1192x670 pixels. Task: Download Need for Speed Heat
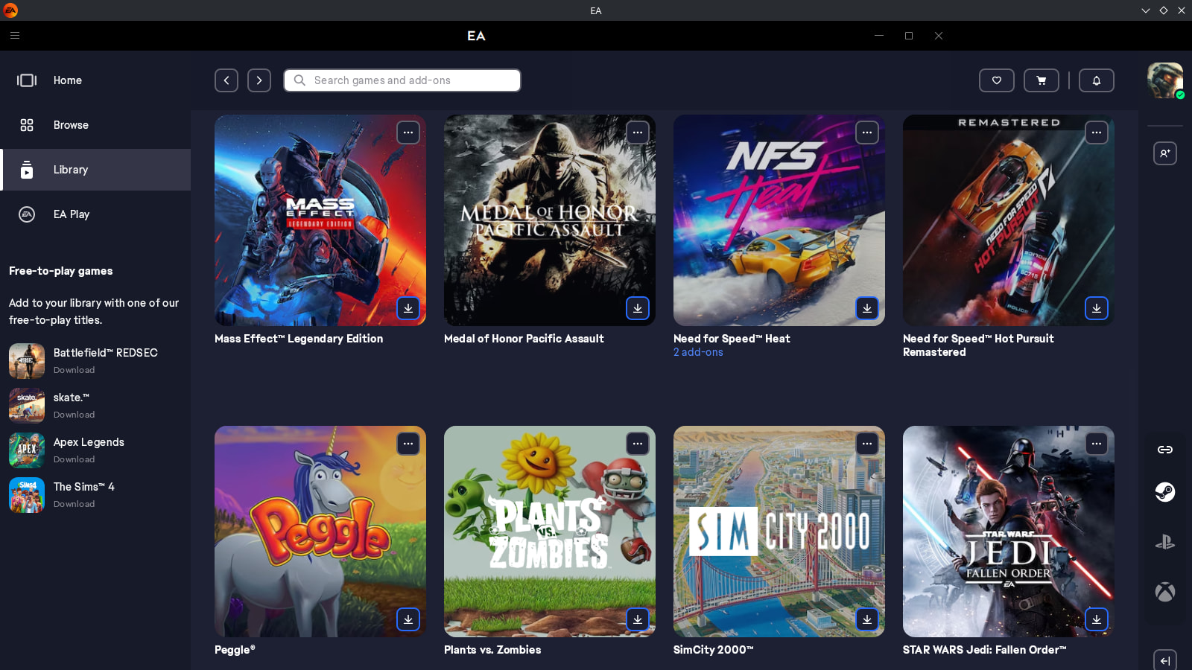point(866,308)
